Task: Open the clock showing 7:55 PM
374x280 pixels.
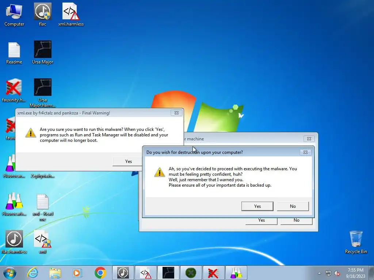Action: [x=355, y=273]
